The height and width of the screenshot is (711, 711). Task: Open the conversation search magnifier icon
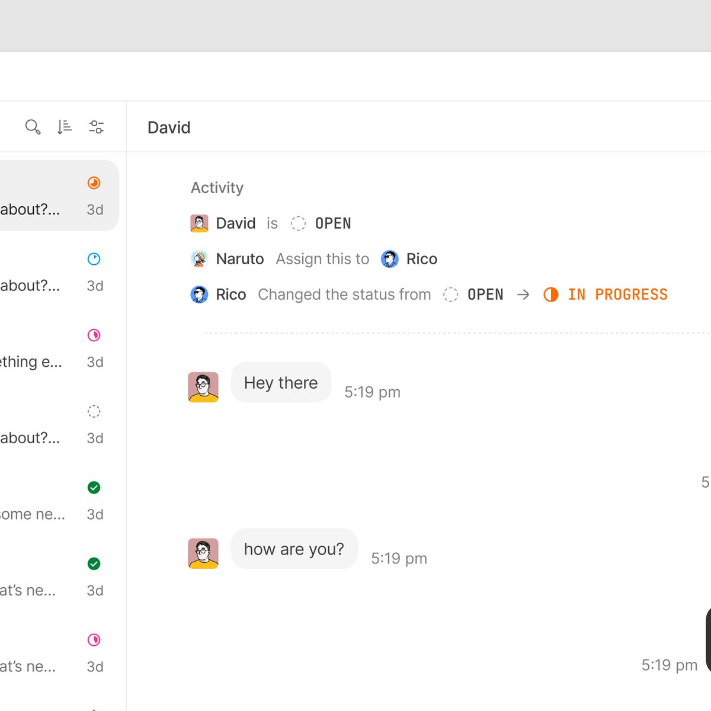pyautogui.click(x=33, y=127)
